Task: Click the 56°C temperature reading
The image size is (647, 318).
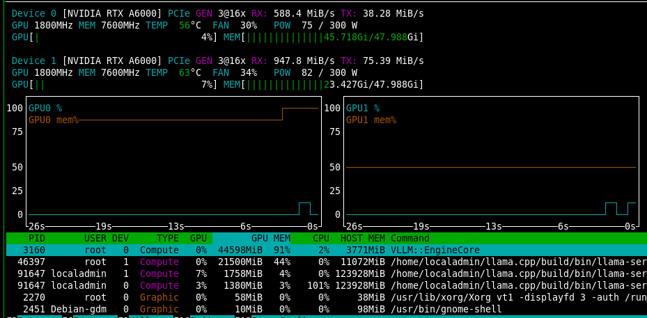Action: (x=190, y=25)
